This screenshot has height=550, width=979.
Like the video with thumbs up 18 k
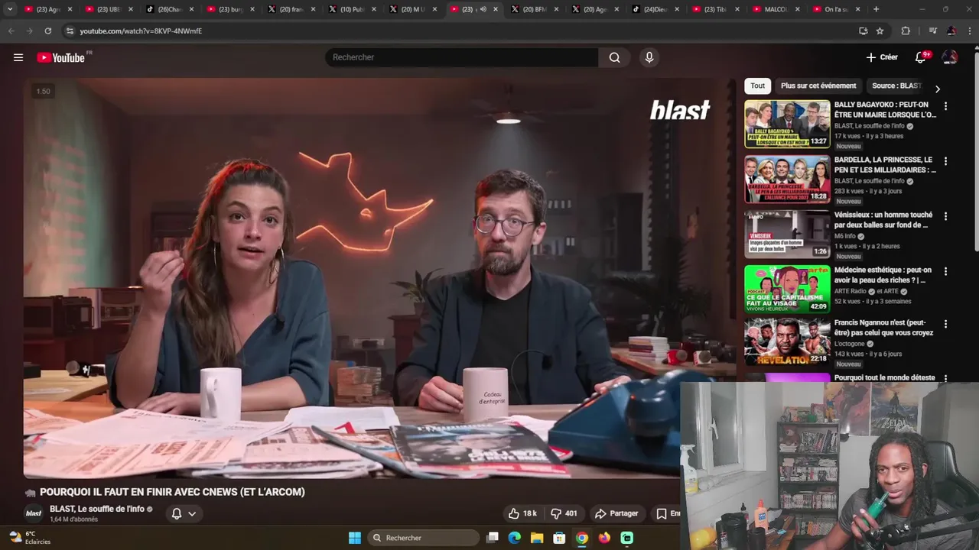tap(522, 513)
